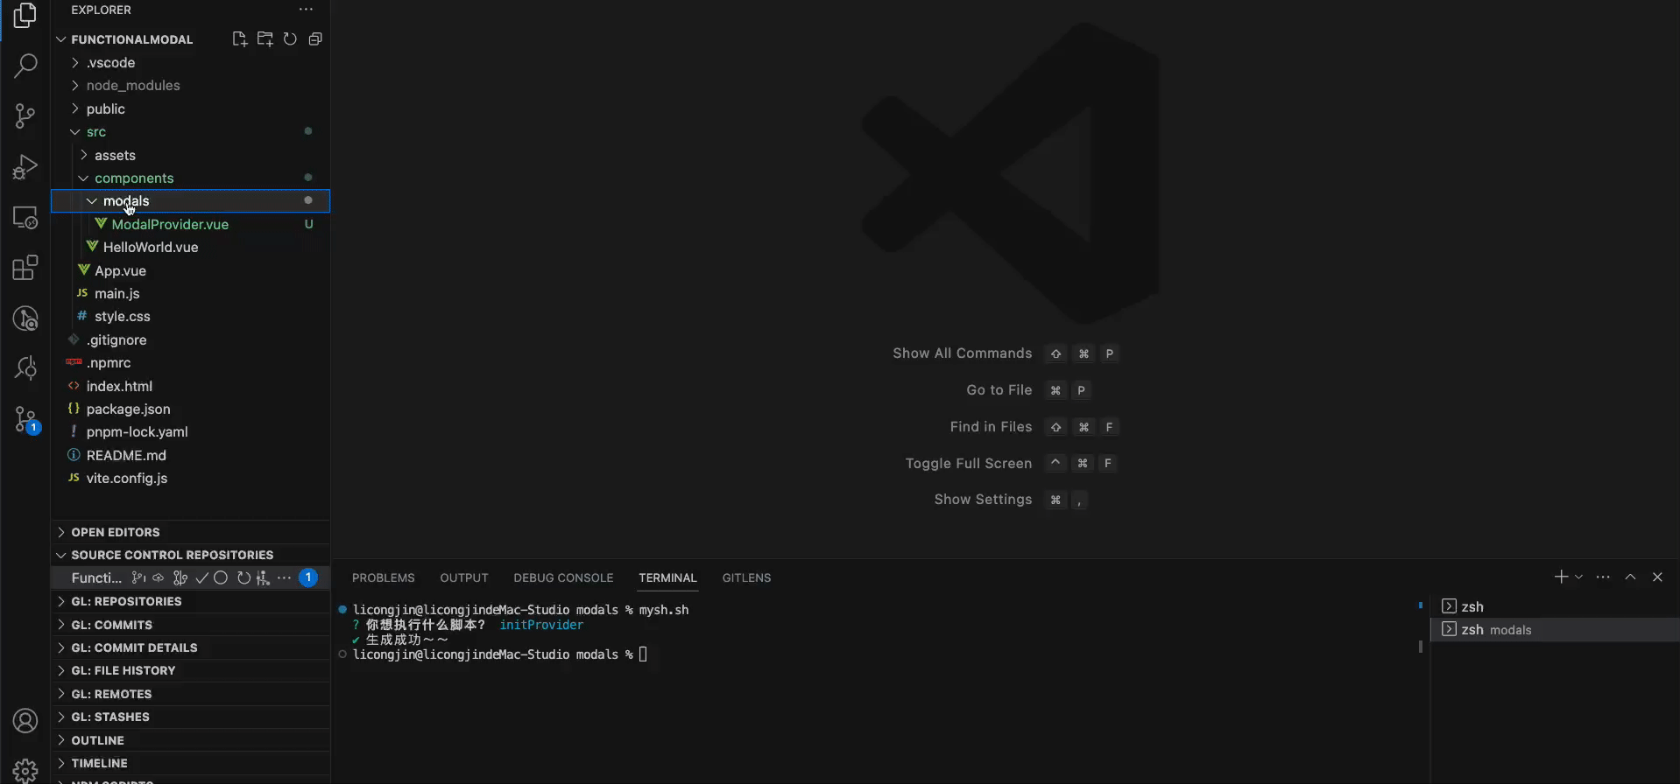Open README.md file
The height and width of the screenshot is (784, 1680).
(190, 456)
